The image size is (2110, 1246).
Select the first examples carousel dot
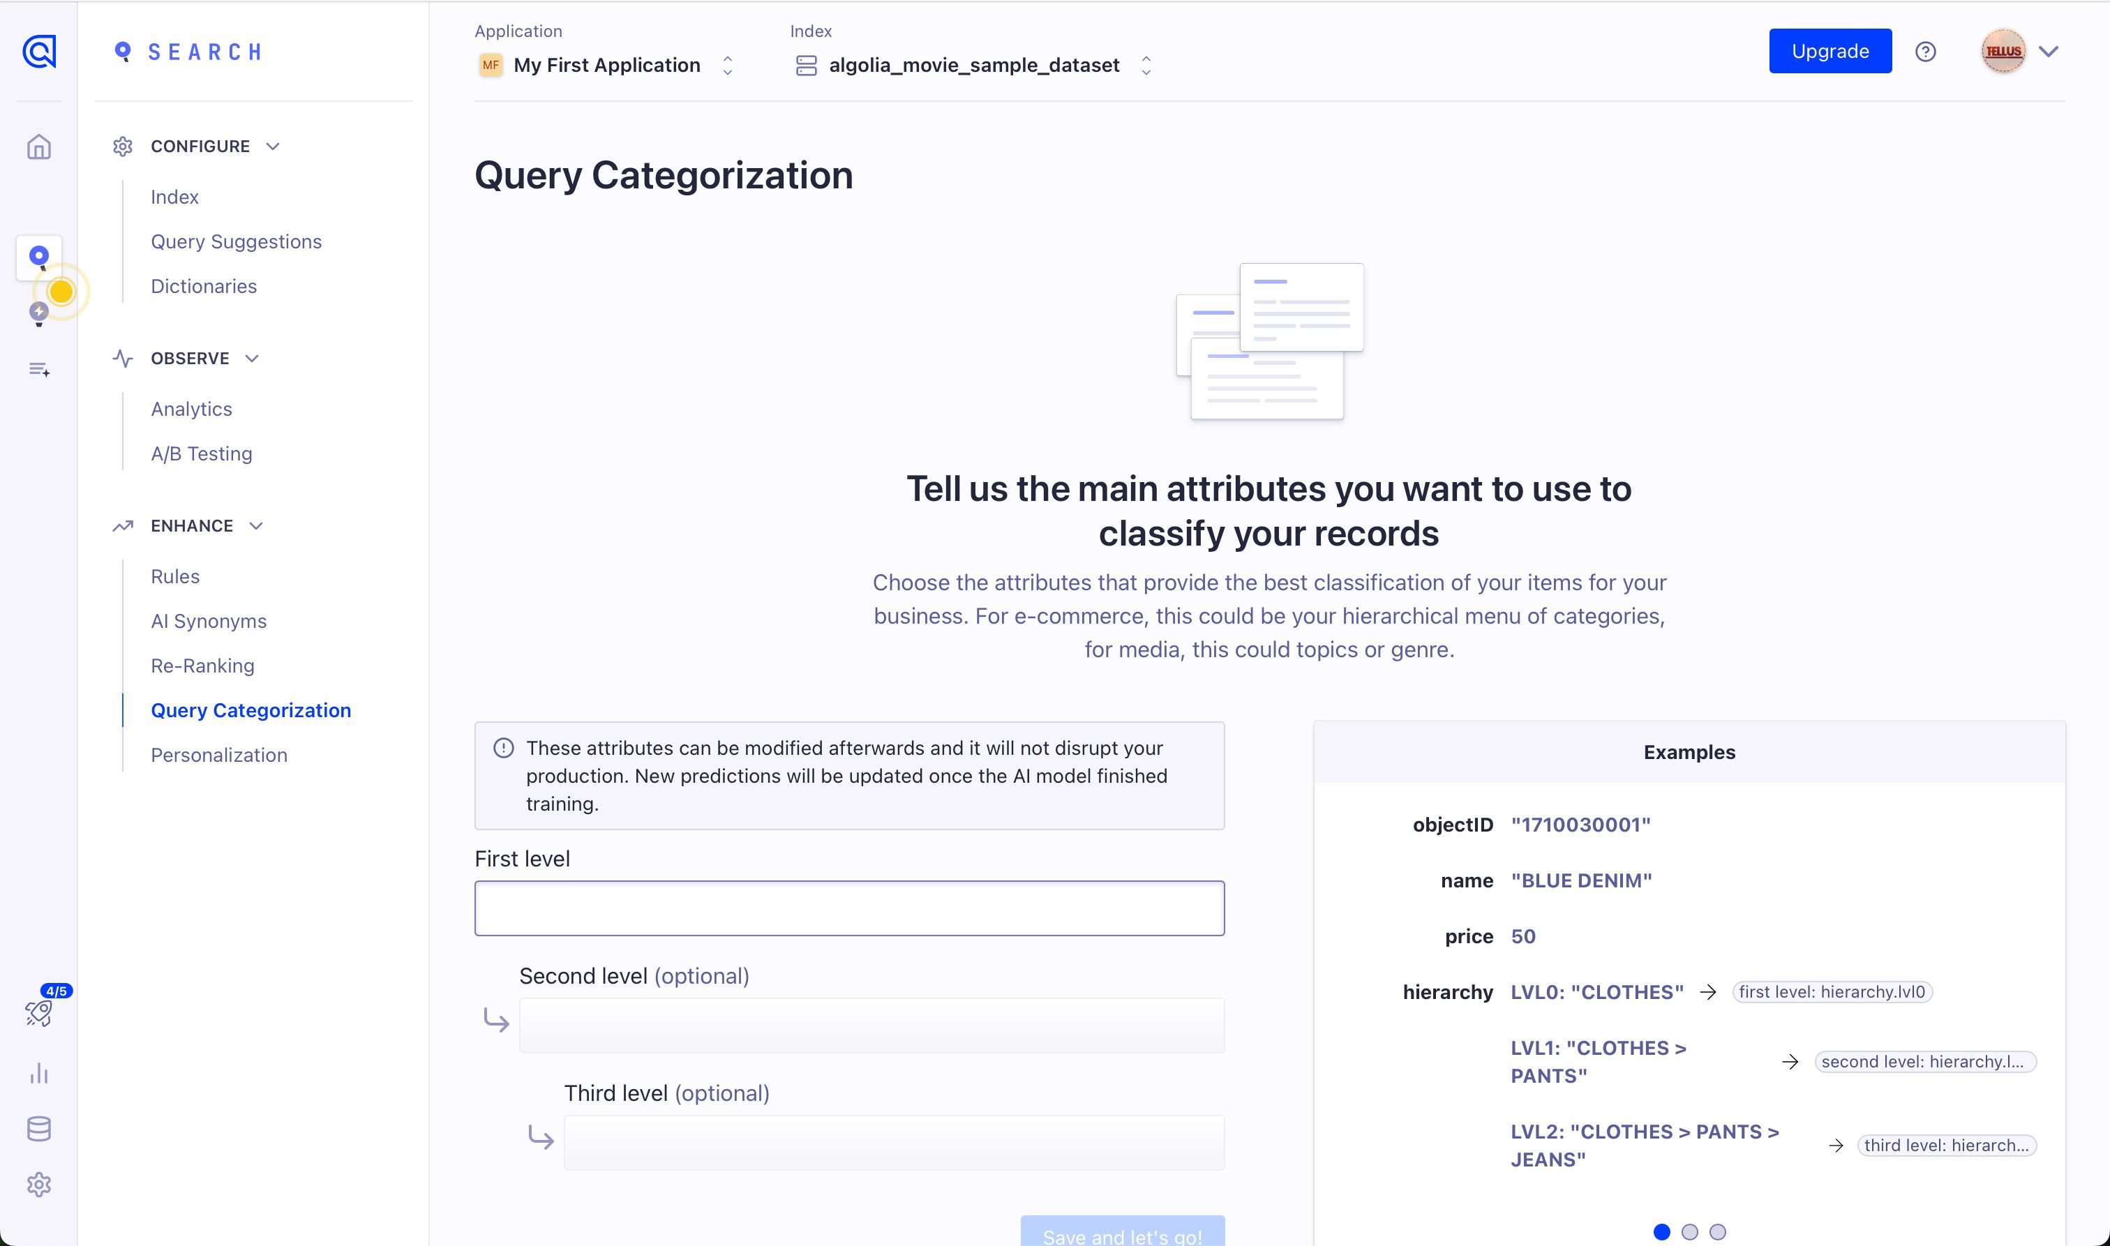point(1661,1232)
